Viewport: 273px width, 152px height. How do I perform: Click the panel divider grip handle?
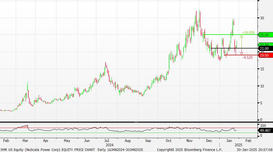coord(136,122)
